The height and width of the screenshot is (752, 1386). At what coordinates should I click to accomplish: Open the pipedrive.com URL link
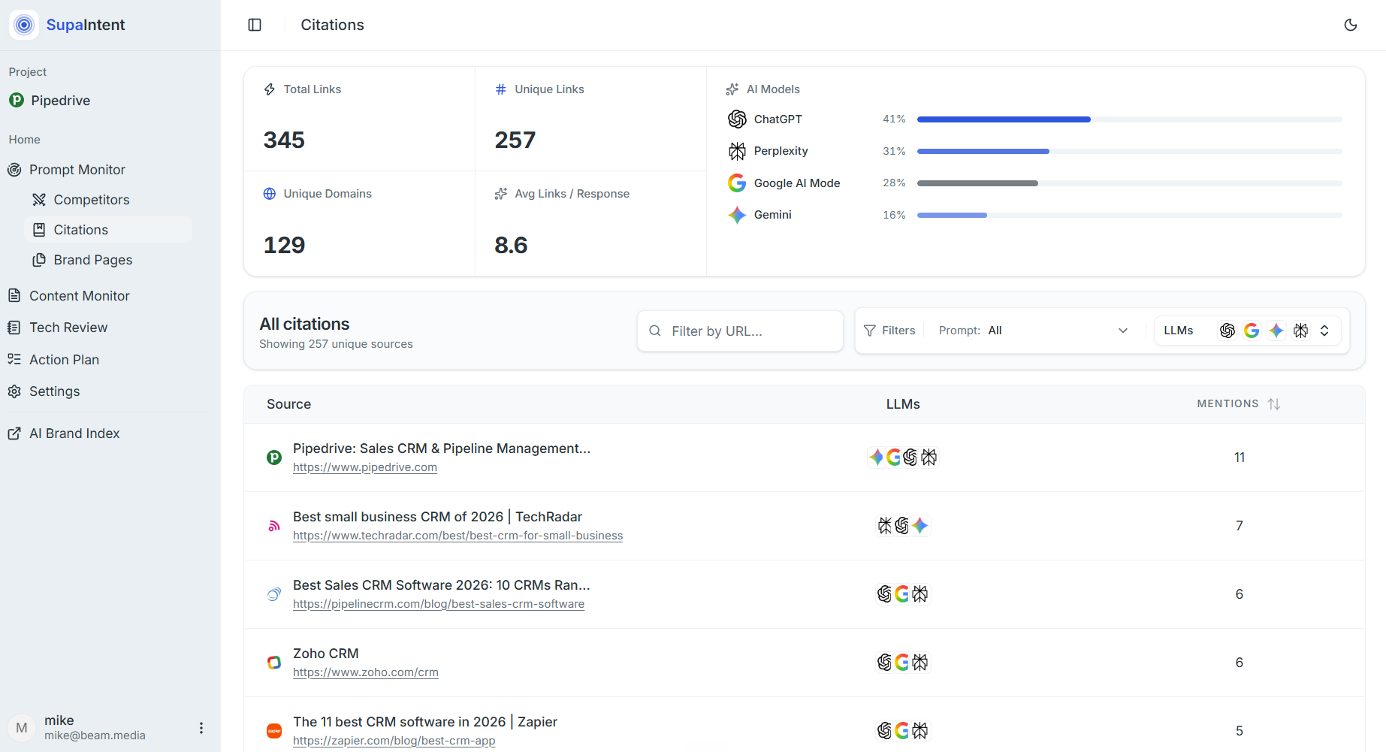365,467
